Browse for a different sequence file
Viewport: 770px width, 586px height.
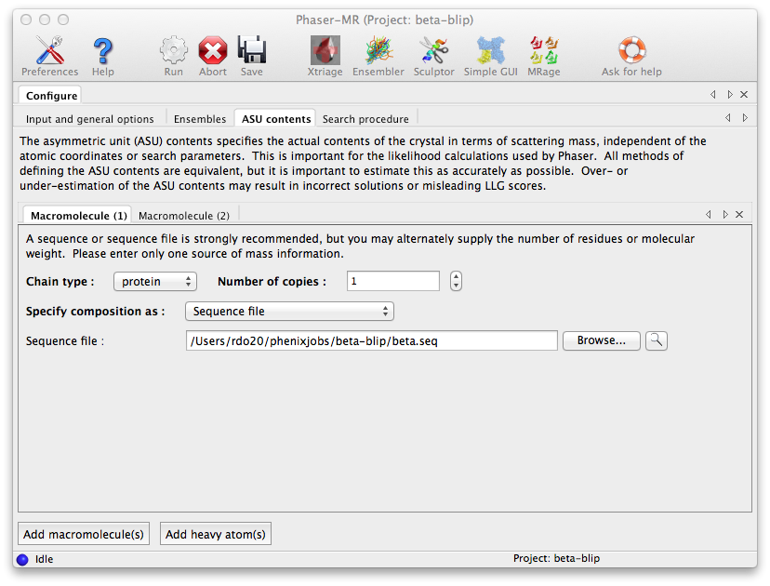click(x=600, y=340)
